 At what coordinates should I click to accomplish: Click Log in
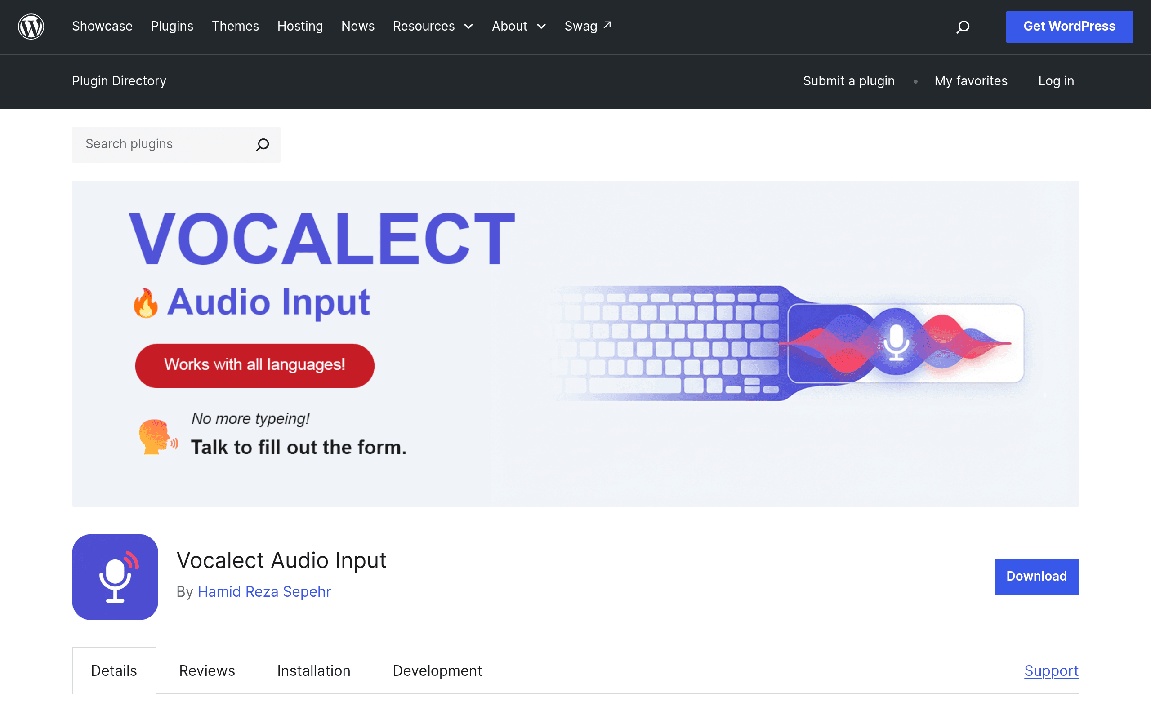1056,81
